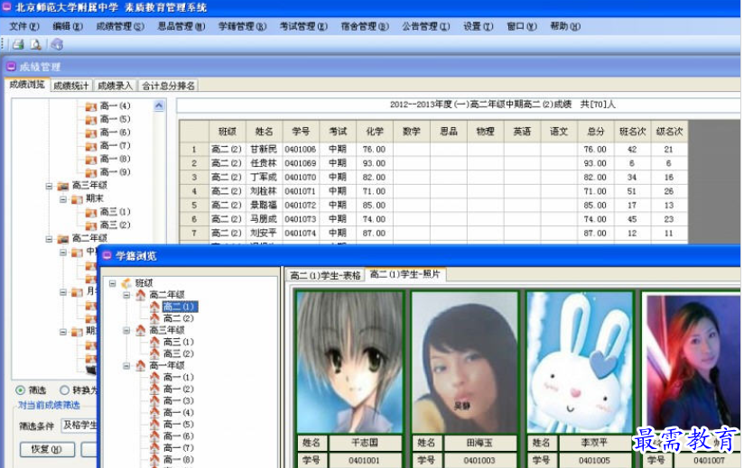The height and width of the screenshot is (468, 744).
Task: Click the print preview magnifier toolbar icon
Action: click(35, 44)
